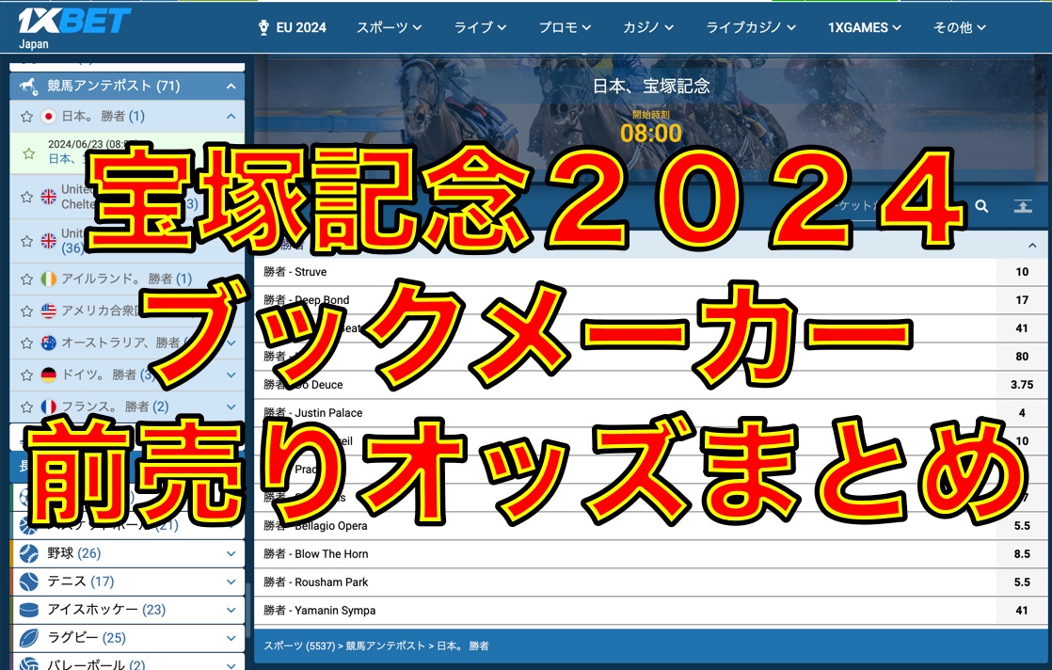Select Yamanin Sympa odds 41

pos(1022,611)
